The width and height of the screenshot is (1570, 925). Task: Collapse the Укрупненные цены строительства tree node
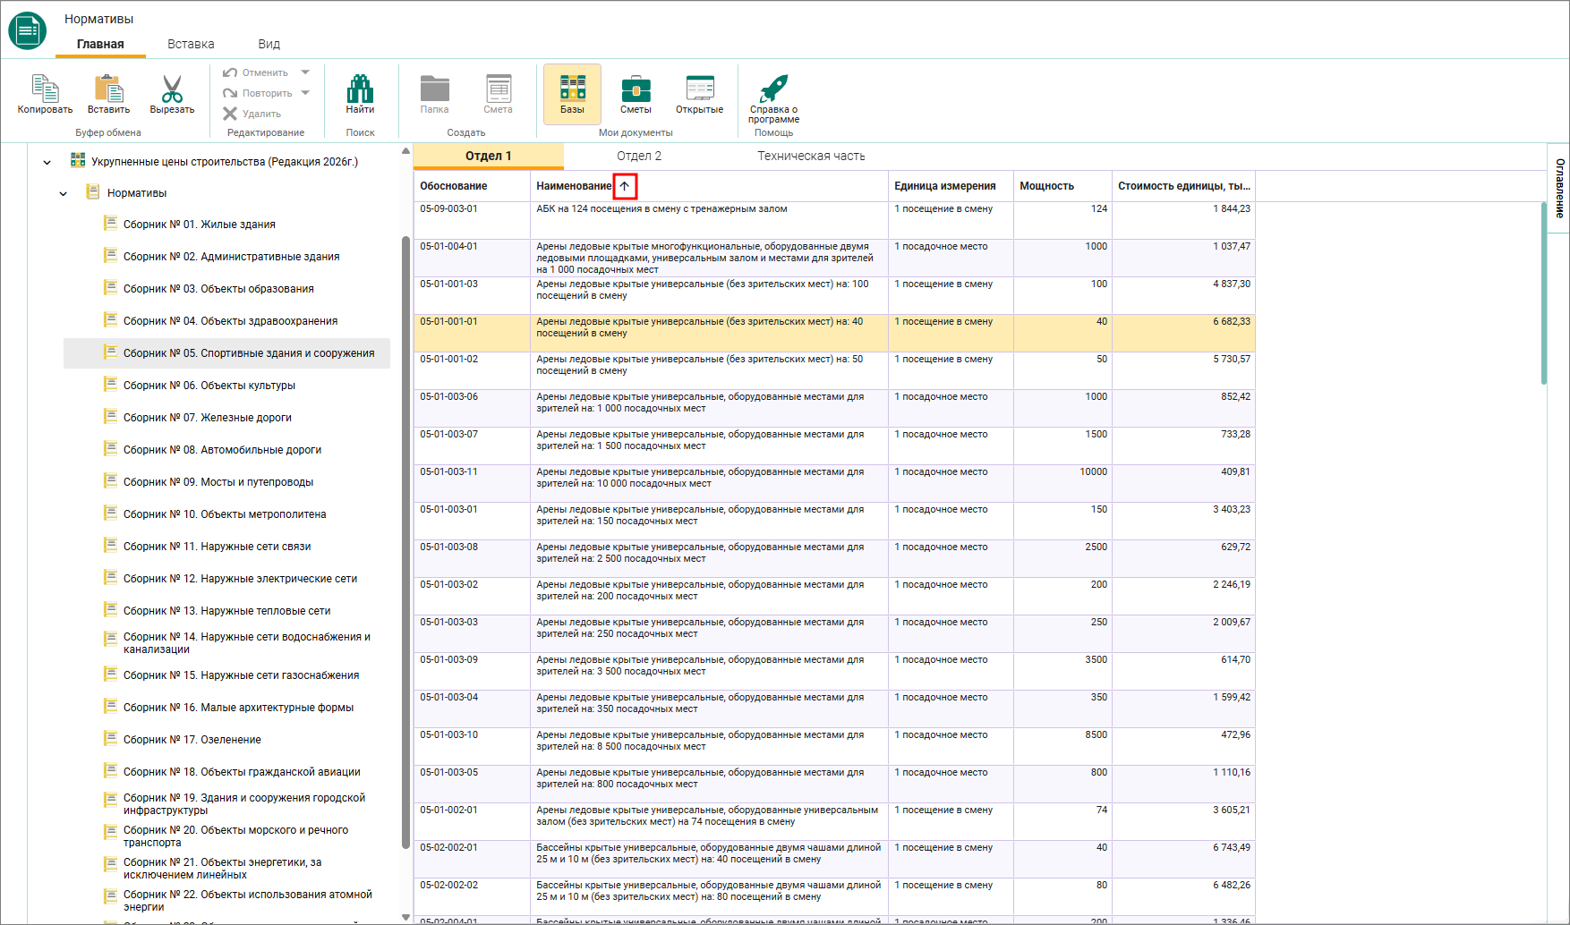47,163
